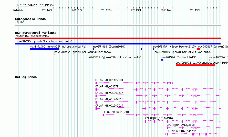Open the CFLAR|NM_001202517 transcript label
Image resolution: width=228 pixels, height=137 pixels.
coord(109,93)
